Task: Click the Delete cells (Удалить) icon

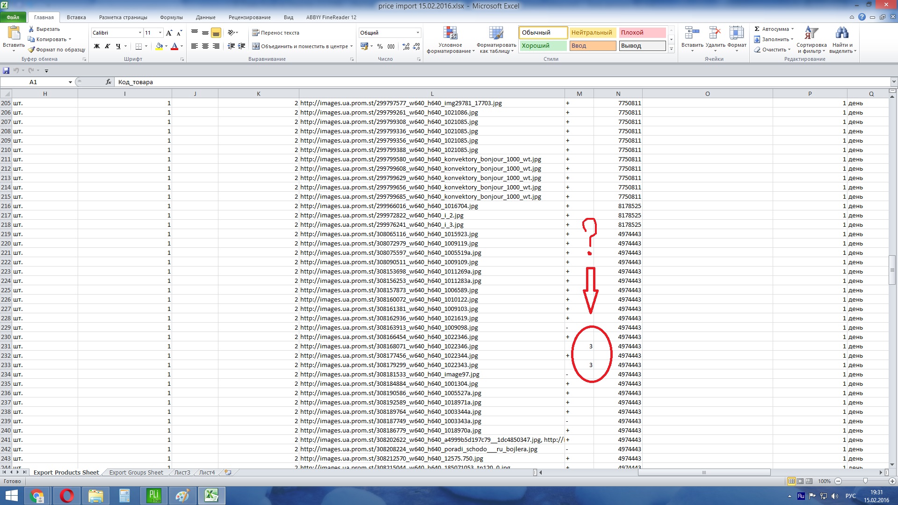Action: pos(715,33)
